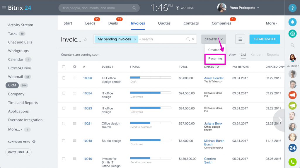Viewport: 300px width, 168px height.
Task: Open the Activity Stream sidebar item
Action: tap(21, 25)
